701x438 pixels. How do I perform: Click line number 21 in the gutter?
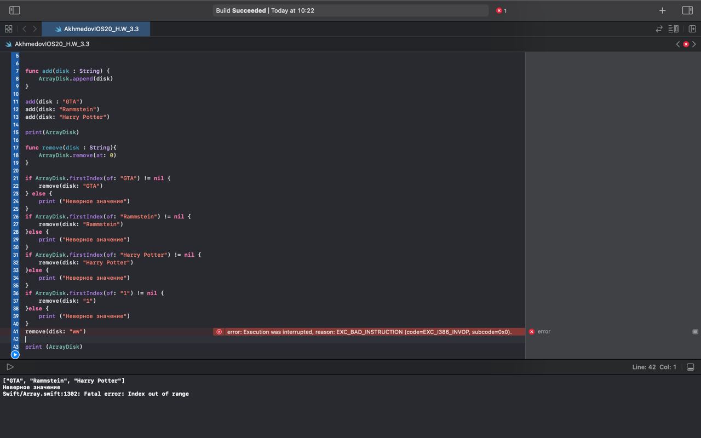coord(16,178)
